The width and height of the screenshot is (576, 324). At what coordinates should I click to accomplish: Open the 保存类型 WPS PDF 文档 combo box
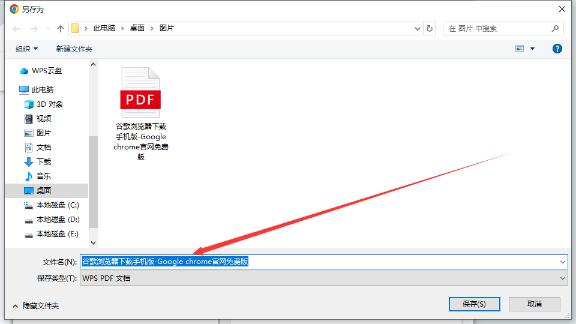[x=323, y=278]
